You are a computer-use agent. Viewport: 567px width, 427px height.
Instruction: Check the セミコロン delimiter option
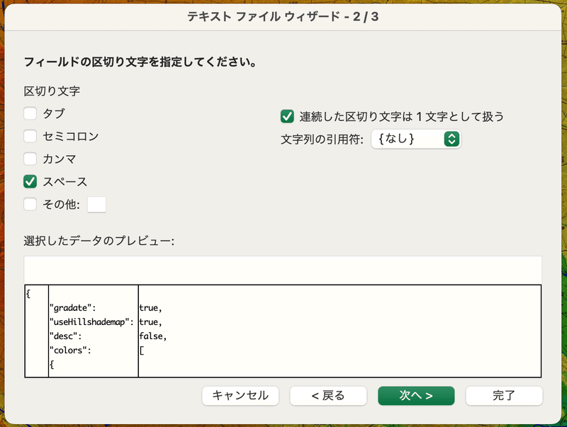point(30,136)
